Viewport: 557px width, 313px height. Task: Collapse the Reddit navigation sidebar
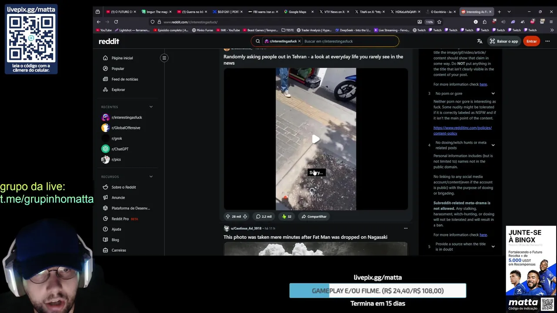[164, 58]
